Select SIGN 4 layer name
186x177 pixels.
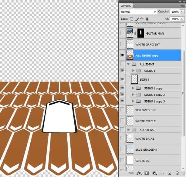pyautogui.click(x=144, y=80)
